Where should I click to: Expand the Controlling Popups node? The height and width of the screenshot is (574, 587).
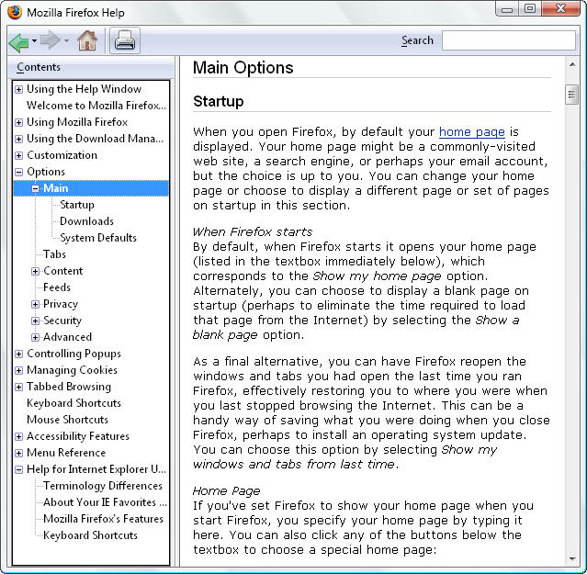[18, 354]
